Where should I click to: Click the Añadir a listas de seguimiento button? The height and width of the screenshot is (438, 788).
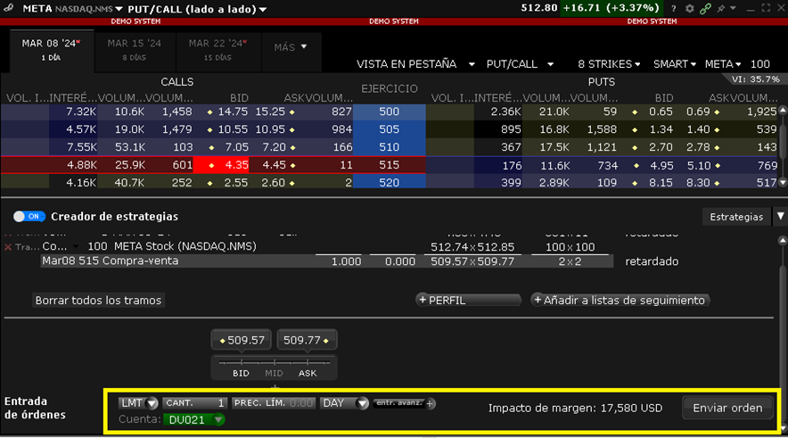[620, 301]
